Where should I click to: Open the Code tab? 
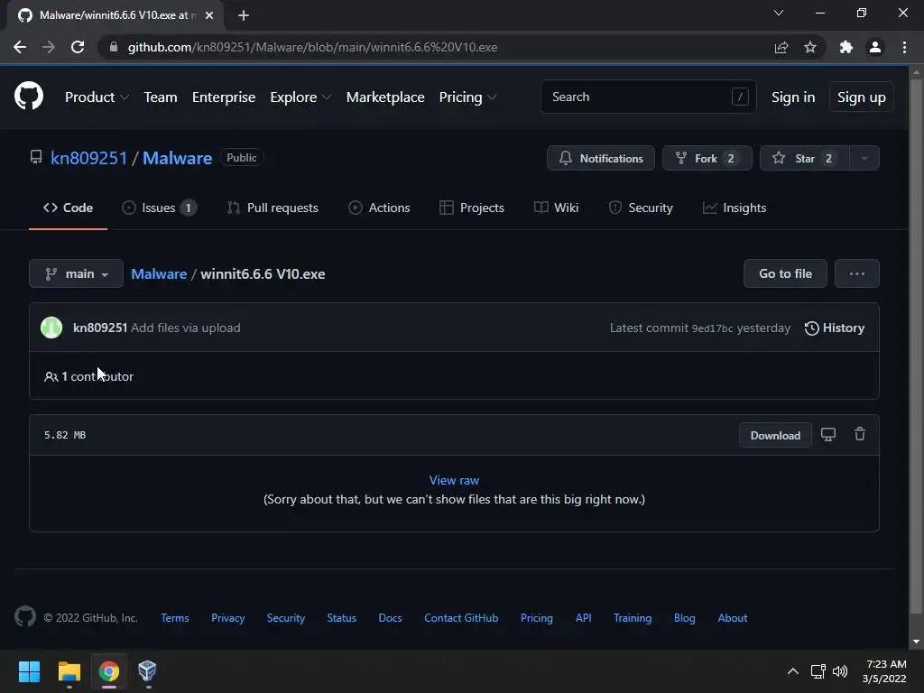tap(68, 208)
